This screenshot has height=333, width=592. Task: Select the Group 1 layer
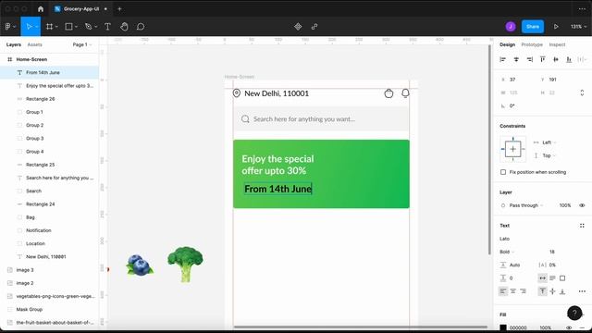pyautogui.click(x=49, y=112)
